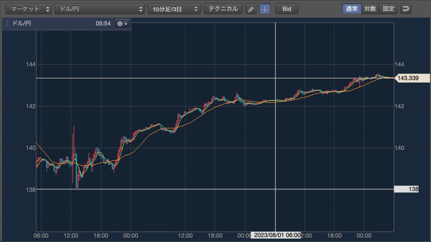Viewport: 431px width, 242px height.
Task: Click the right 140 axis label
Action: [x=399, y=148]
